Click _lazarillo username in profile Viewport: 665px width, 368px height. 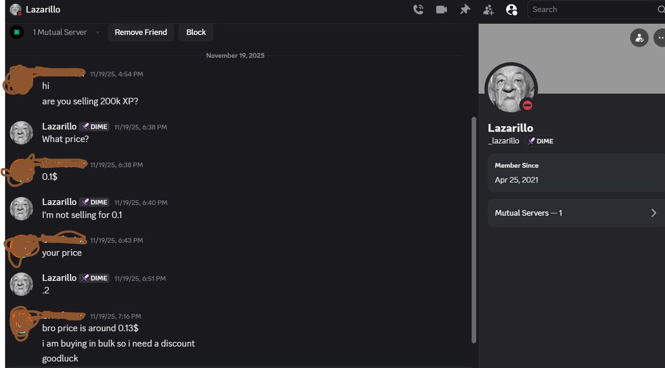coord(504,141)
